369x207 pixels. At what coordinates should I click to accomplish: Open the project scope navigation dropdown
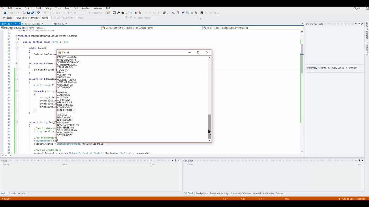coord(50,28)
